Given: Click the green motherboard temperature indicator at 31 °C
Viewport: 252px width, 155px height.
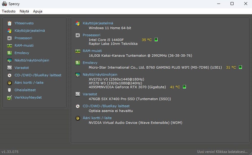Looking at the screenshot, I should pos(240,67).
